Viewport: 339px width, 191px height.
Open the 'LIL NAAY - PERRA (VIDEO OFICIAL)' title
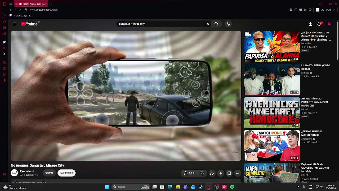tap(316, 67)
